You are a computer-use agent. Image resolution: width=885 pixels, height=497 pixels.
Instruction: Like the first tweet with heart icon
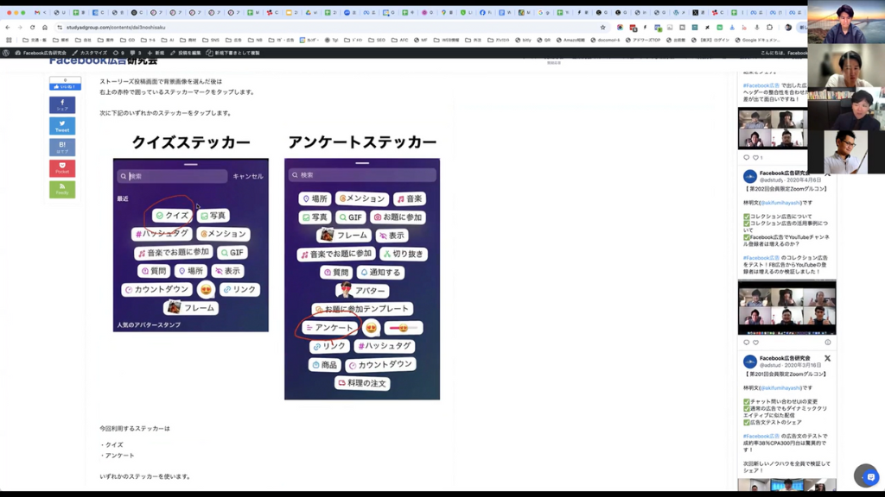755,158
